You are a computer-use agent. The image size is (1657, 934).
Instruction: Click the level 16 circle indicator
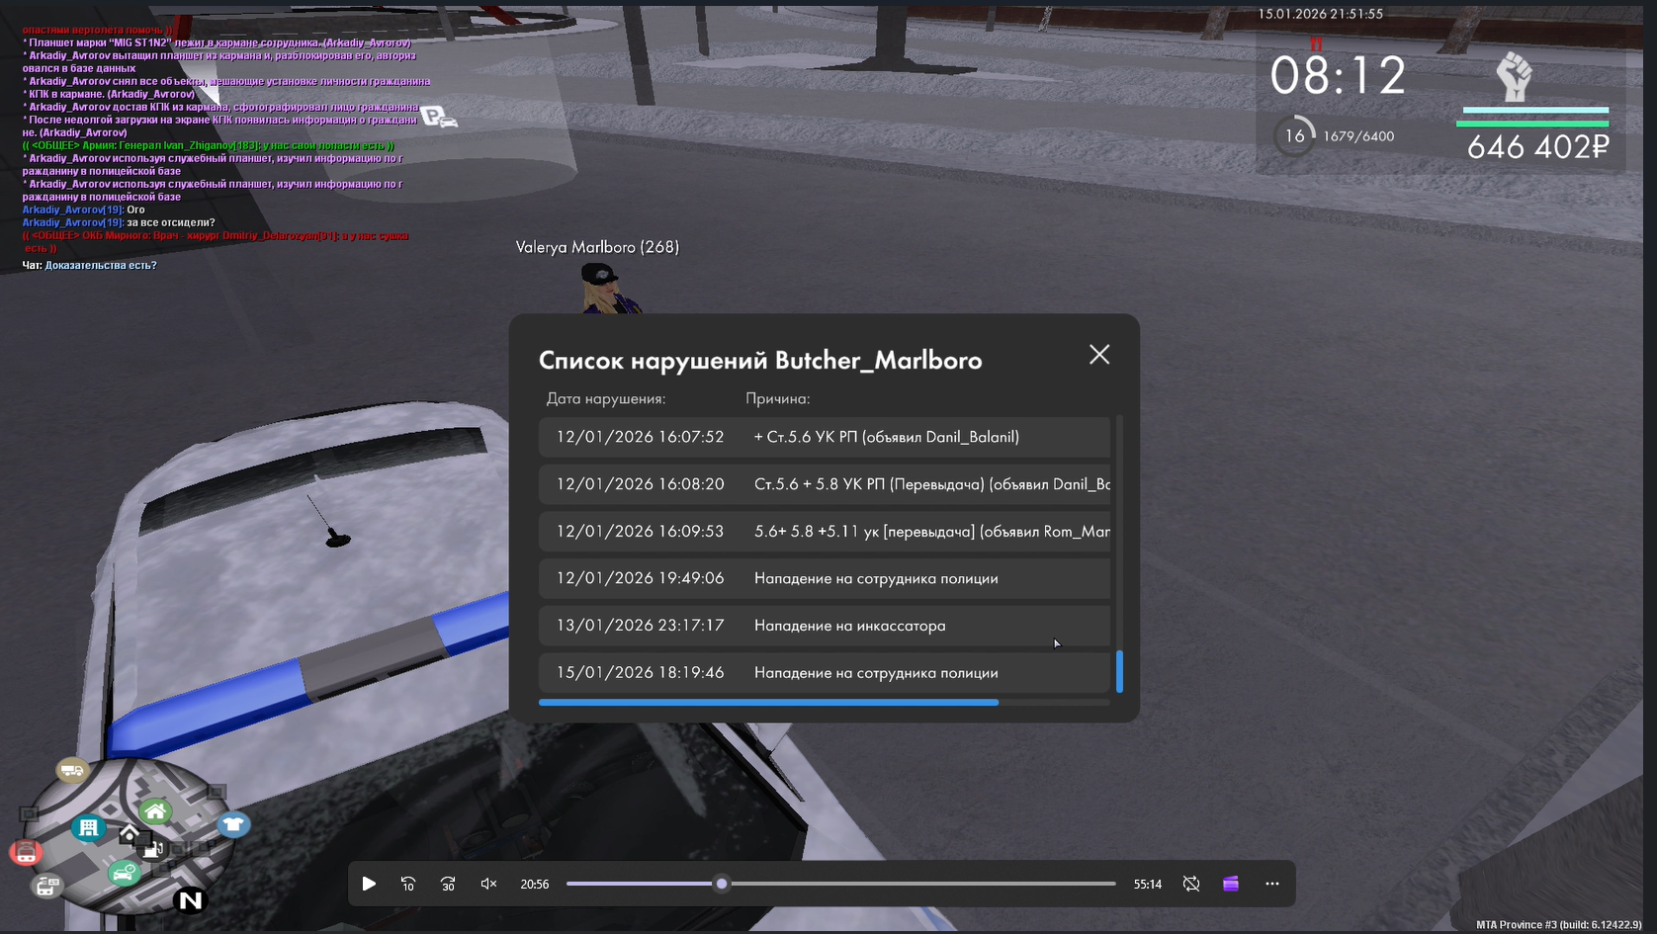[1294, 135]
